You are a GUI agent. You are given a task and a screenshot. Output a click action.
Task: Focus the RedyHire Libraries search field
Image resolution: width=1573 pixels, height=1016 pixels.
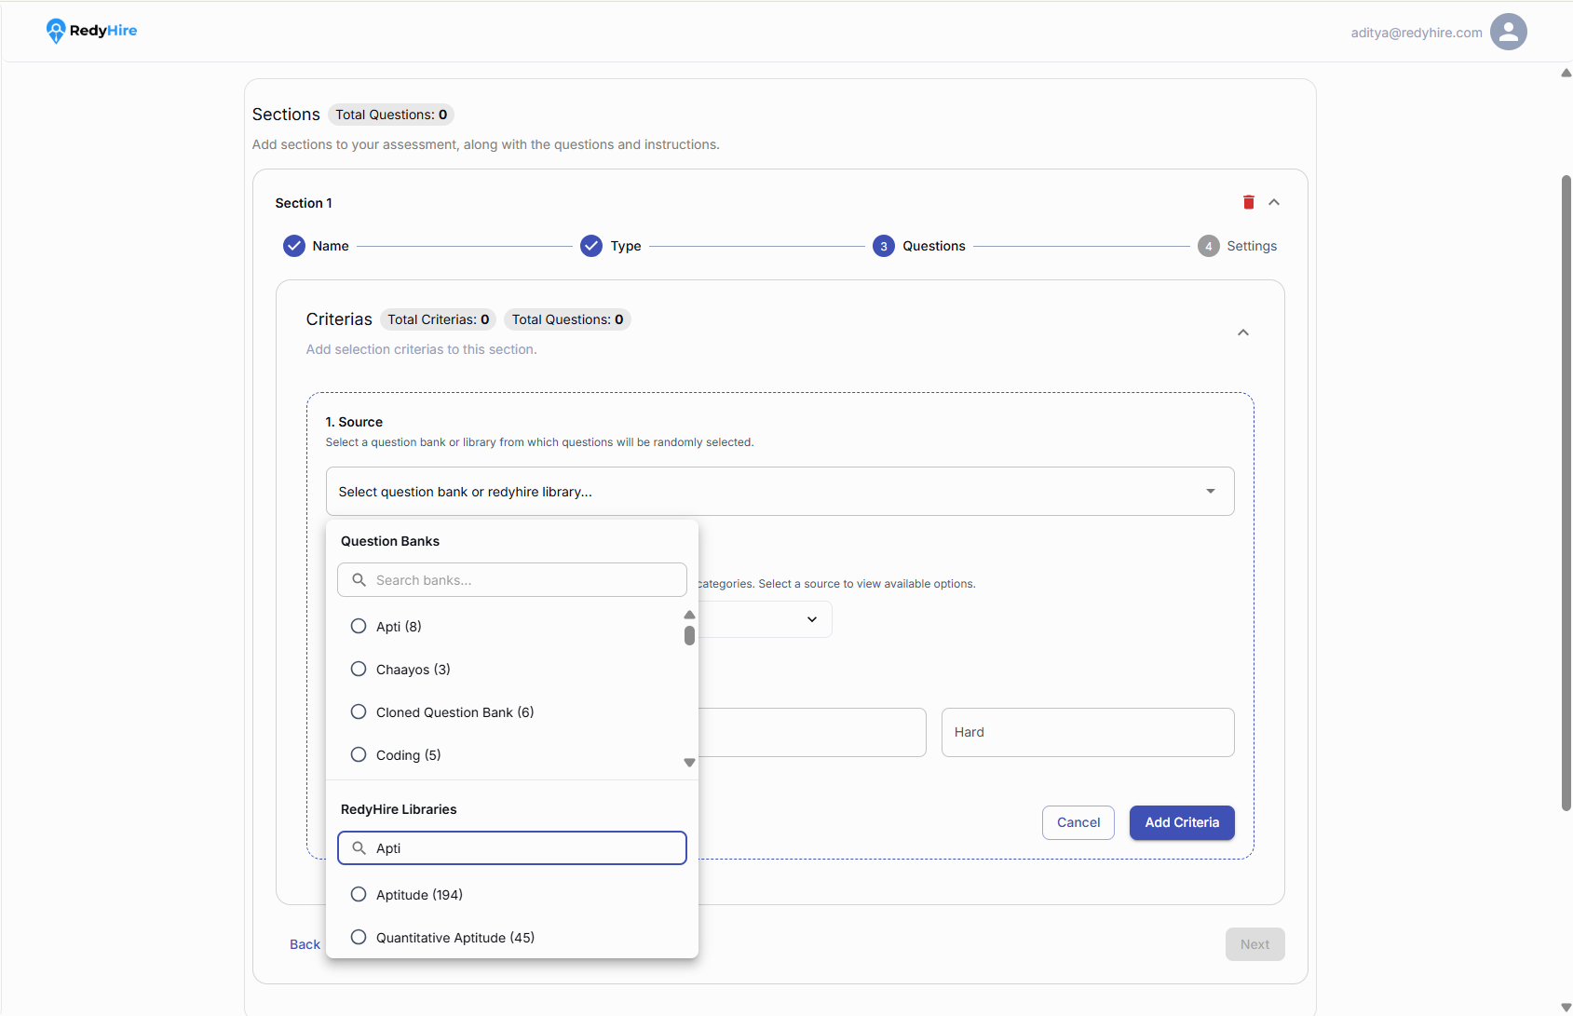point(512,847)
